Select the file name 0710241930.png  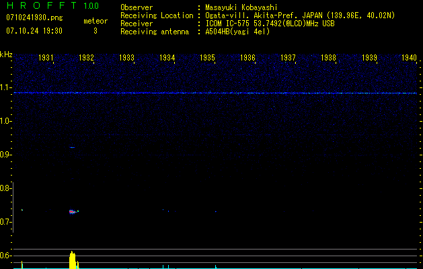pos(34,17)
